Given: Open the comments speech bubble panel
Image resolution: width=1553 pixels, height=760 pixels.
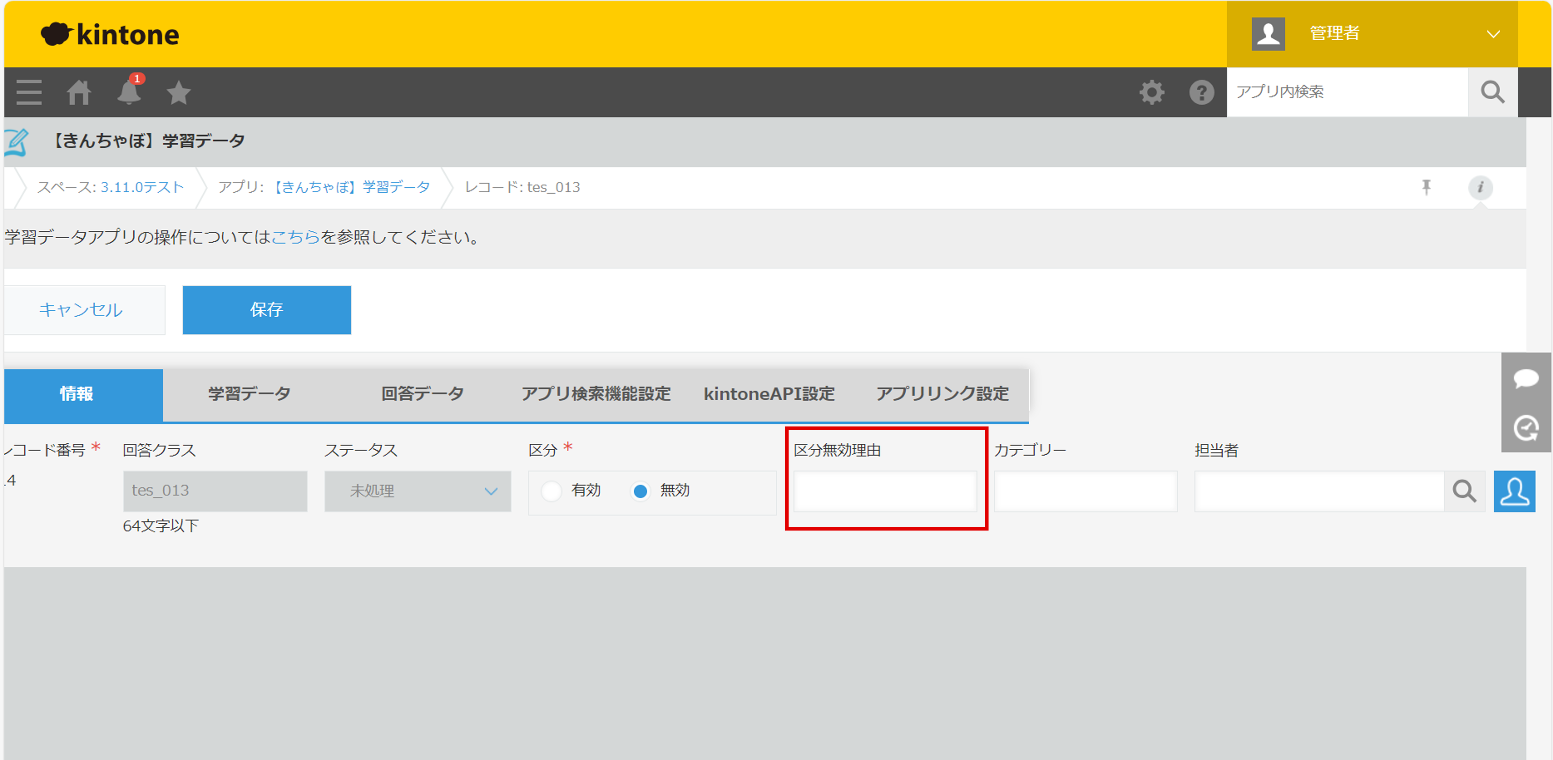Looking at the screenshot, I should coord(1525,379).
